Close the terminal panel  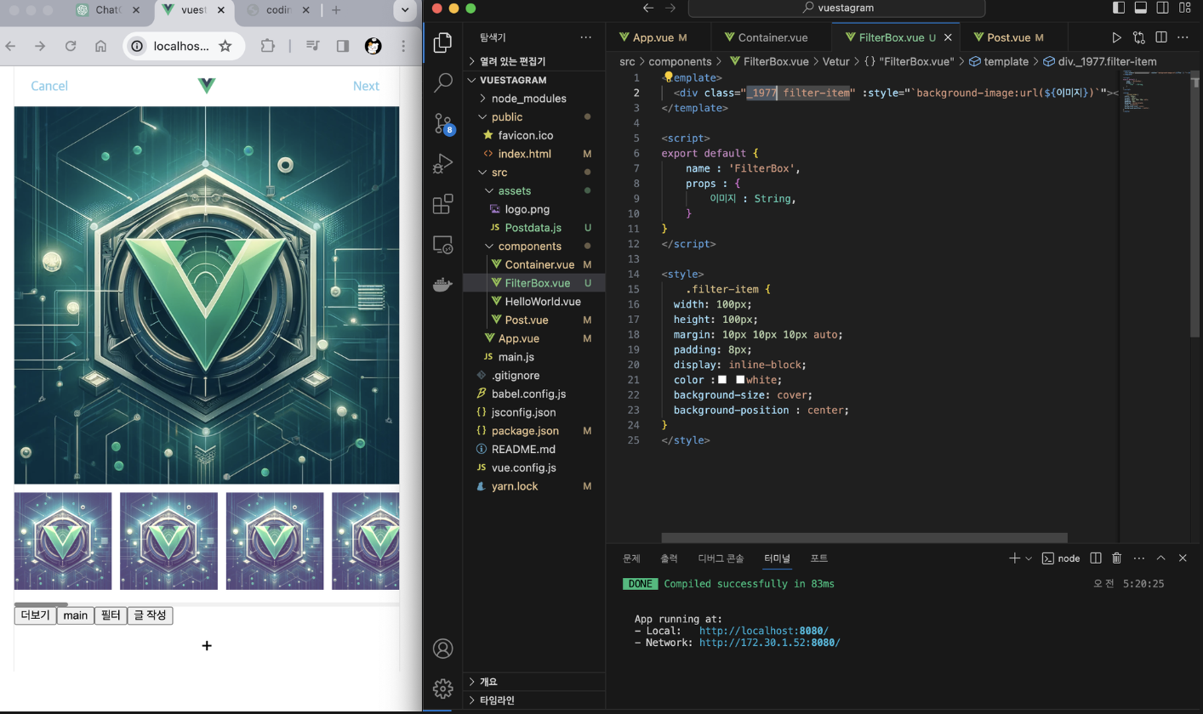[x=1183, y=558]
